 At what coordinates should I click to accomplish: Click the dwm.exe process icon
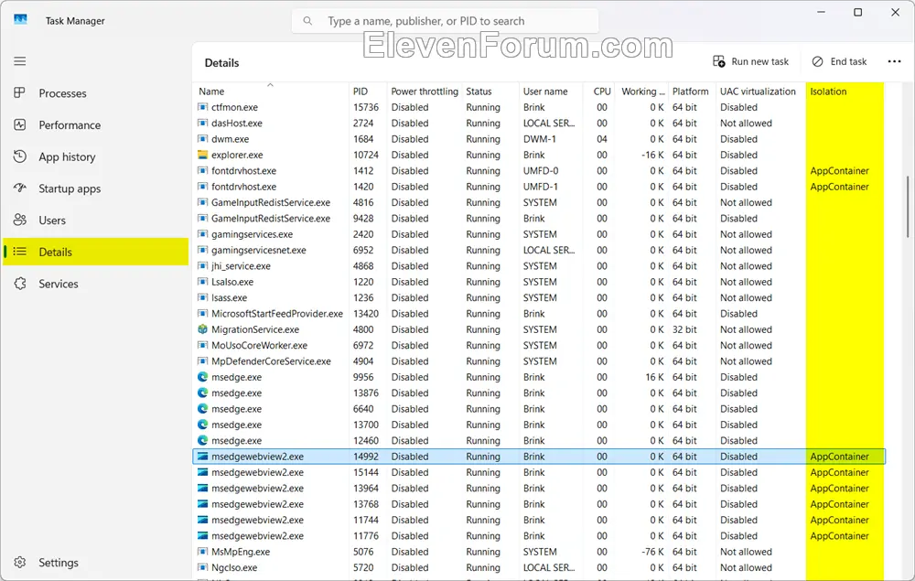coord(202,138)
